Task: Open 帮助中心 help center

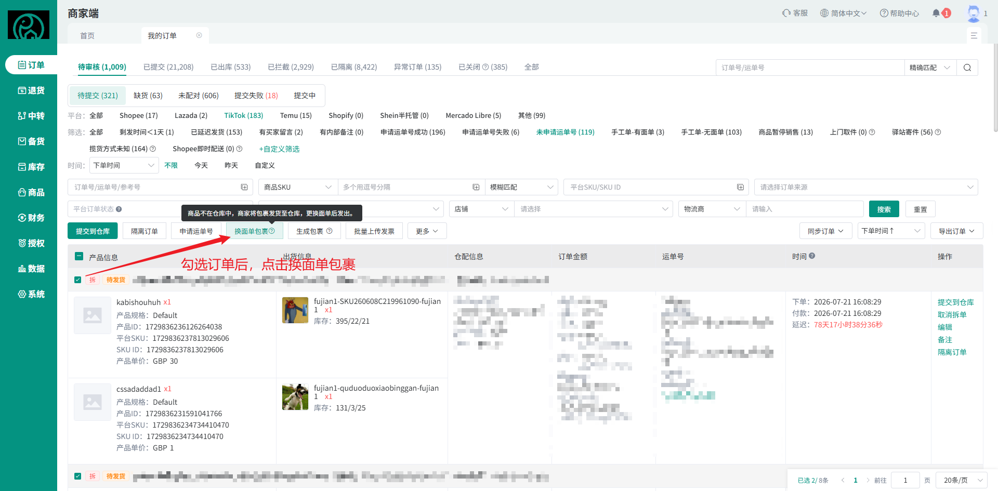Action: pos(899,13)
